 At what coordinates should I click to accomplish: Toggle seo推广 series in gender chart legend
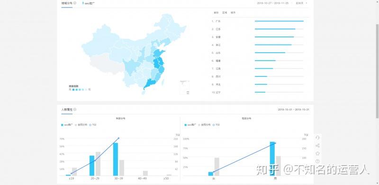(x=190, y=125)
